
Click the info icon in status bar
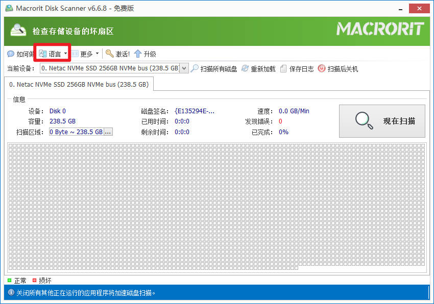[x=11, y=293]
